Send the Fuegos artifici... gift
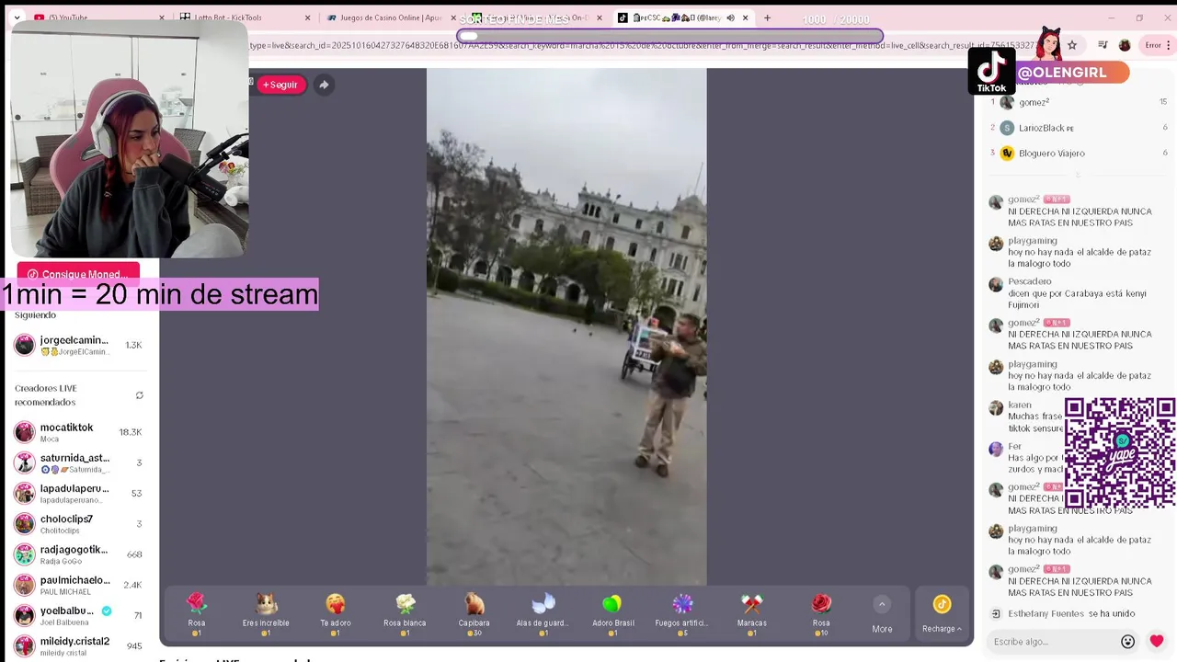This screenshot has height=662, width=1177. click(x=682, y=614)
